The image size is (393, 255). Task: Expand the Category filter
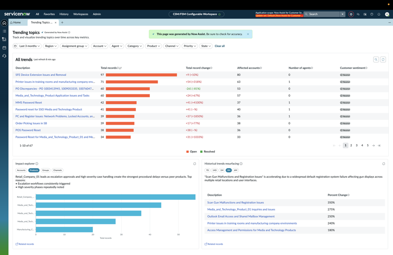[135, 46]
